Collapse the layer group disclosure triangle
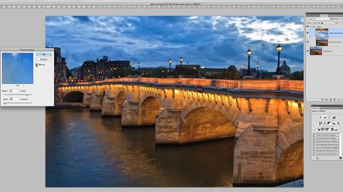The width and height of the screenshot is (343, 192). pos(311,27)
